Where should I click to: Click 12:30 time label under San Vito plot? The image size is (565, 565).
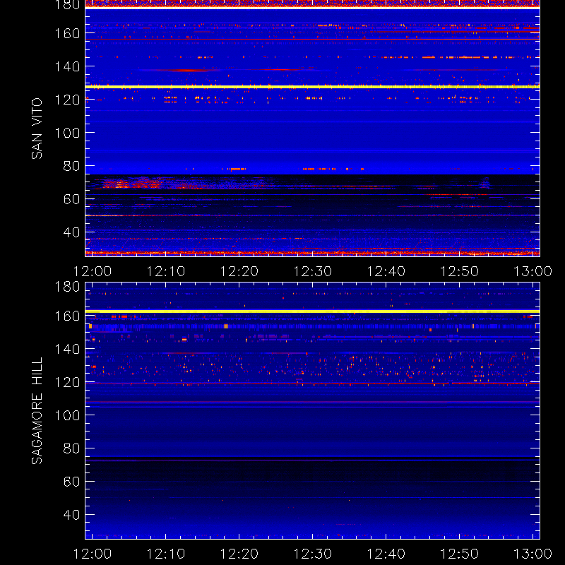point(313,271)
